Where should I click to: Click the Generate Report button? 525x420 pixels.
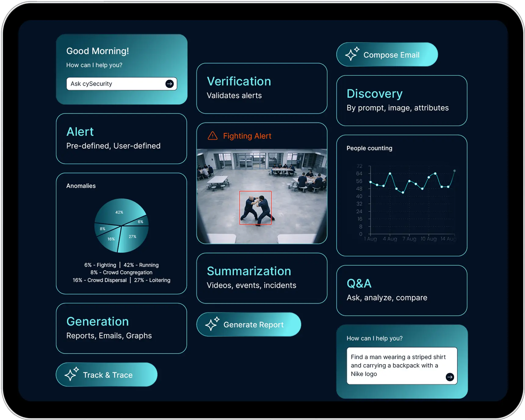[x=249, y=324]
